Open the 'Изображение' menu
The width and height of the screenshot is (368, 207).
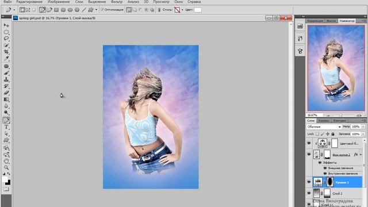pyautogui.click(x=59, y=2)
